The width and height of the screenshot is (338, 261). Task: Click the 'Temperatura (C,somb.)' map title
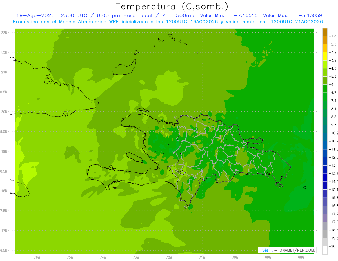(x=172, y=6)
